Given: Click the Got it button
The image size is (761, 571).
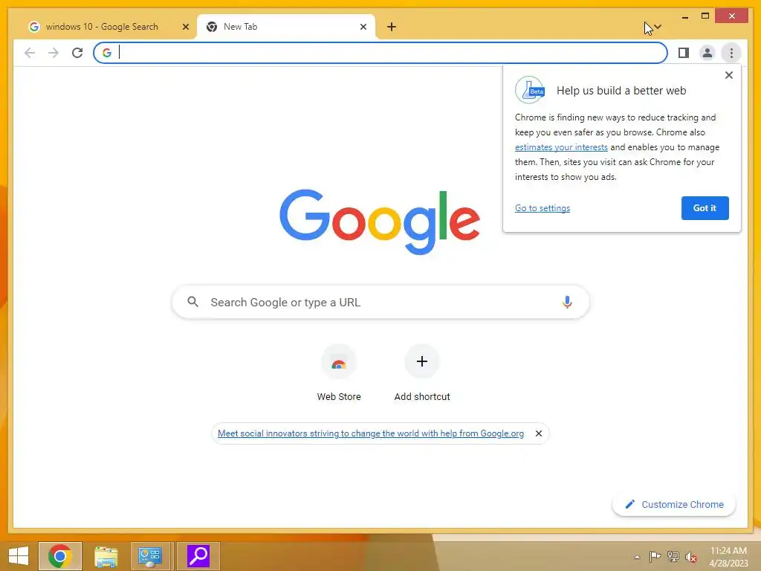Looking at the screenshot, I should point(705,208).
